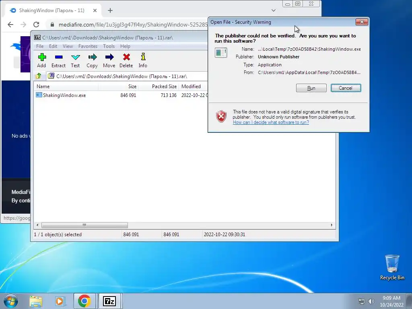Screen dimensions: 412x309
Task: Sort by the Name column header
Action: coord(66,87)
